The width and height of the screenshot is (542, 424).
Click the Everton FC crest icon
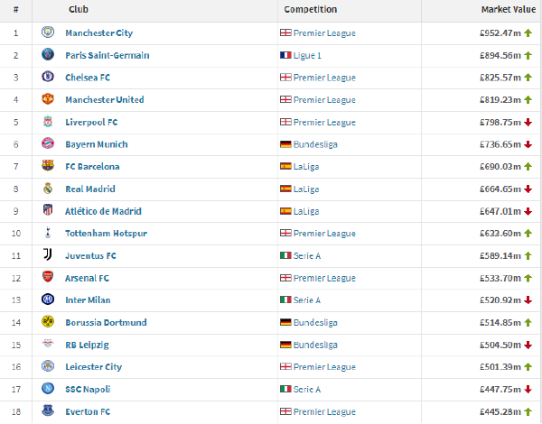click(x=48, y=411)
